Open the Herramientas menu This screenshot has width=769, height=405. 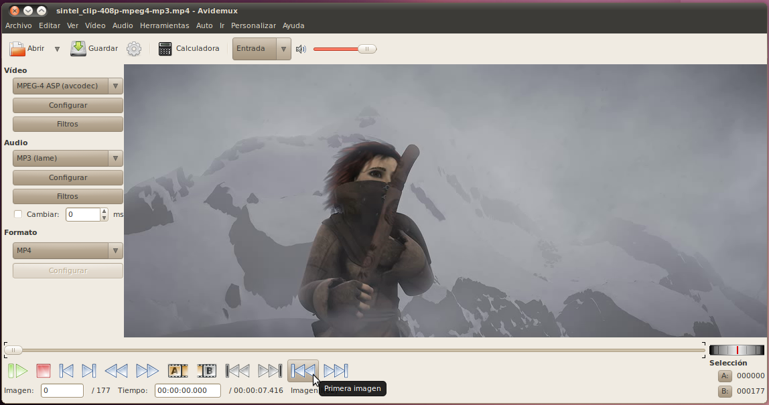[x=164, y=25]
